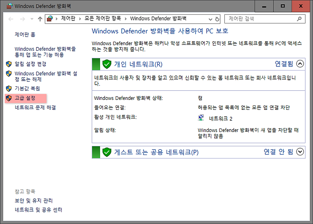
Task: Click 연결됨 status text
Action: coord(284,64)
